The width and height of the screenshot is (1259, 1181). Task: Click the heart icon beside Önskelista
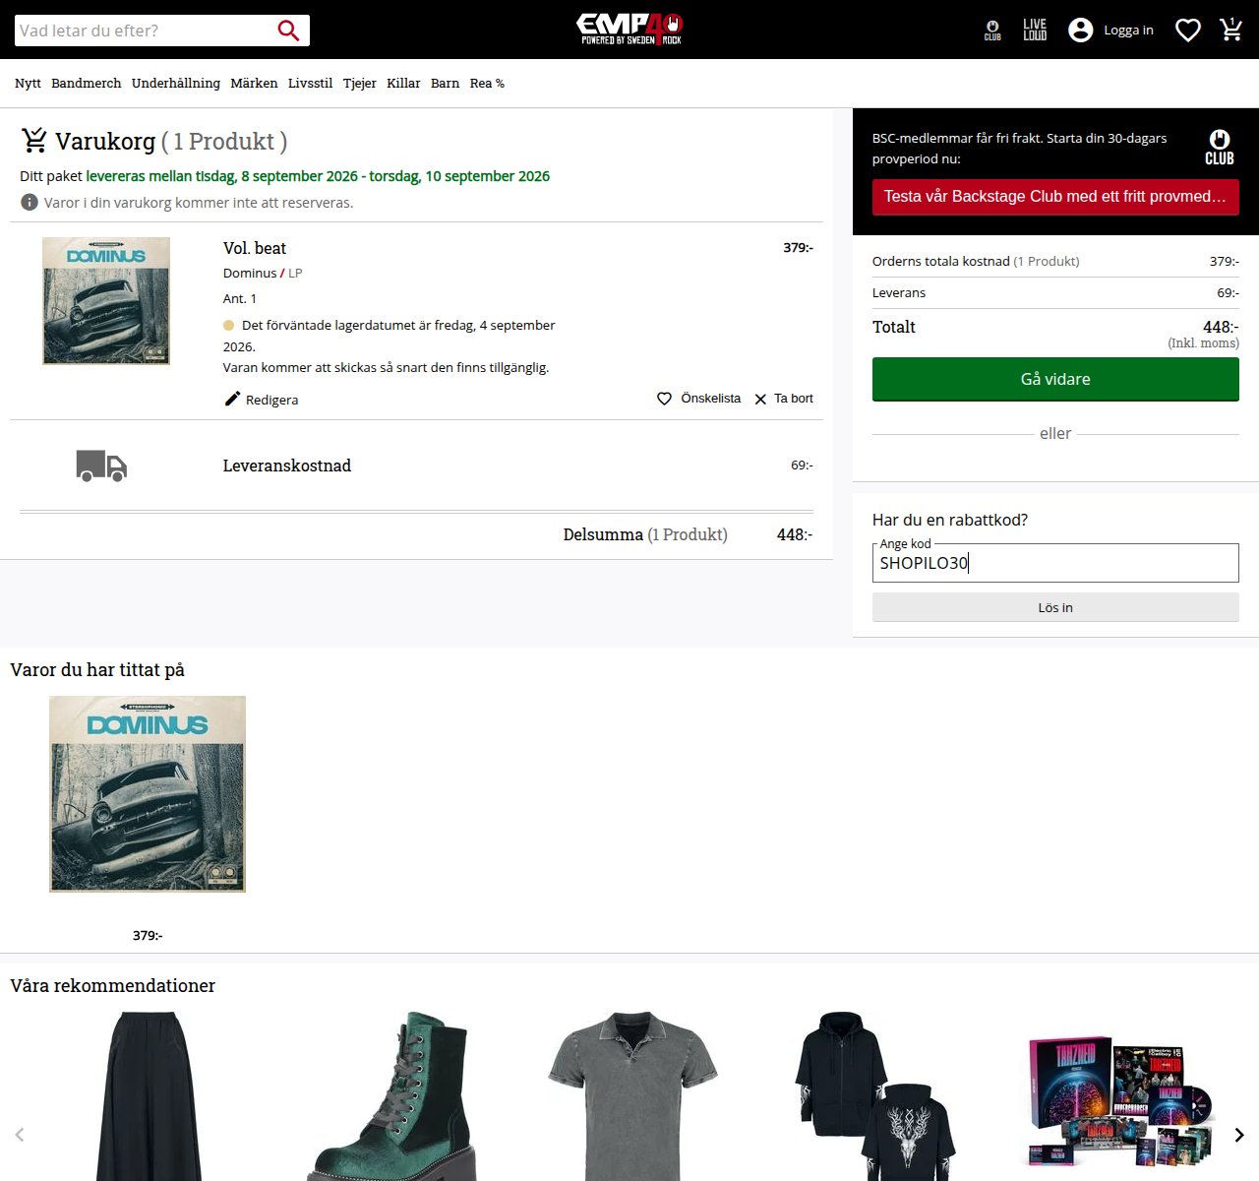665,399
